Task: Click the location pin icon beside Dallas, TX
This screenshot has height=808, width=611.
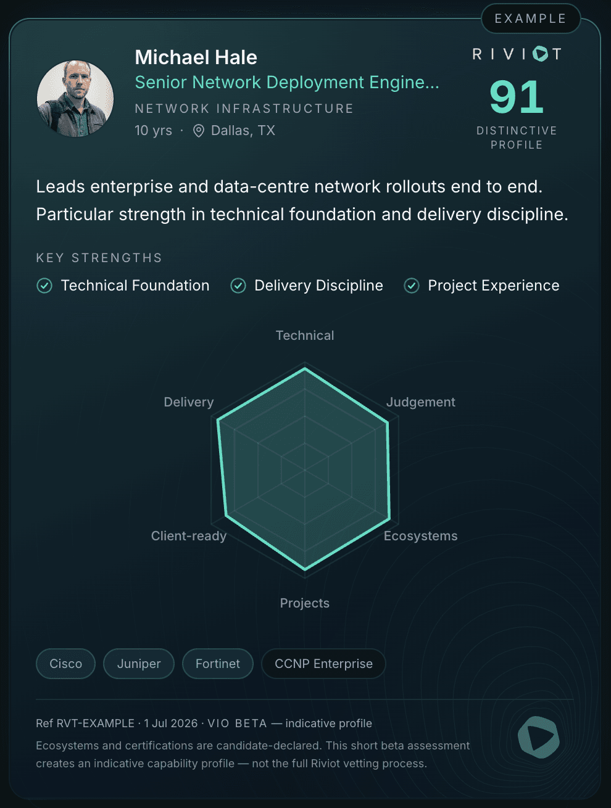Action: (199, 131)
